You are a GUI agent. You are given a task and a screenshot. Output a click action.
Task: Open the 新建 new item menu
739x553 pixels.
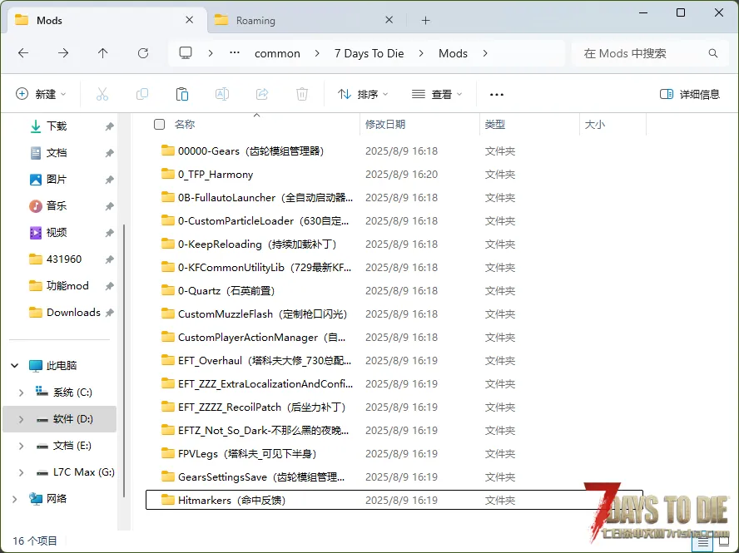tap(41, 94)
